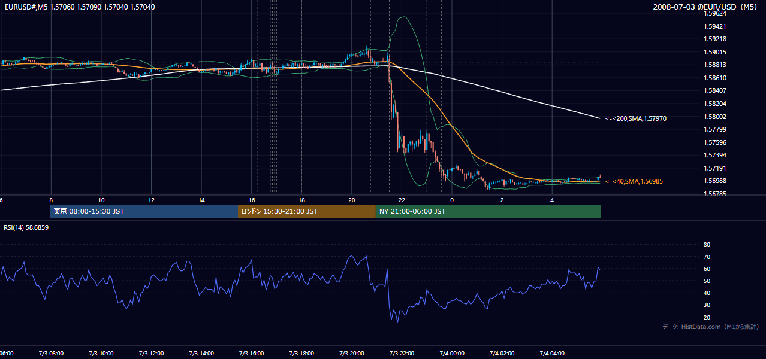Viewport: 766px width, 359px height.
Task: Click the 7/4 00:00 bottom time label
Action: click(452, 353)
